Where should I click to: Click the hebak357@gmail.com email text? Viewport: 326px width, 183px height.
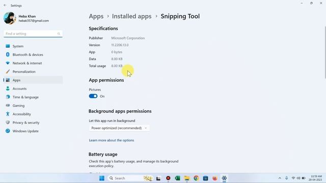[34, 21]
